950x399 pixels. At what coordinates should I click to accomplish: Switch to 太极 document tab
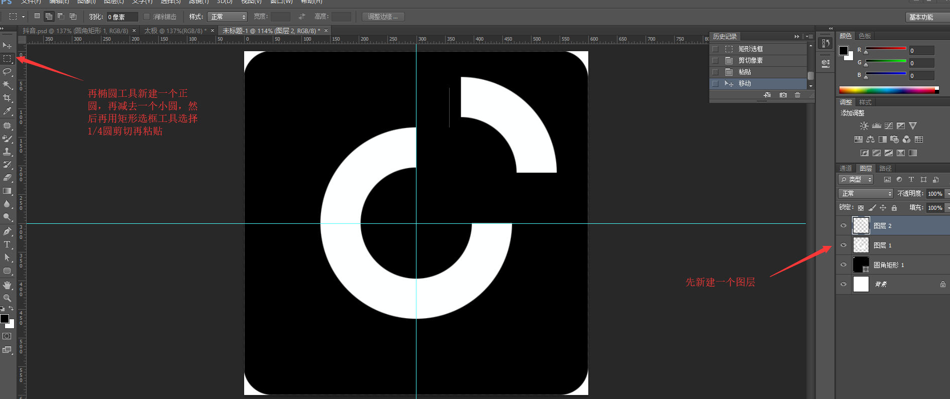pyautogui.click(x=175, y=31)
